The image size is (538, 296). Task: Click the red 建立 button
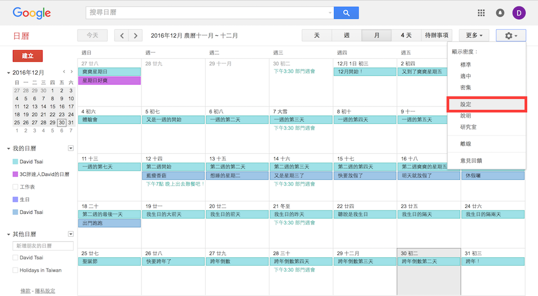[27, 56]
